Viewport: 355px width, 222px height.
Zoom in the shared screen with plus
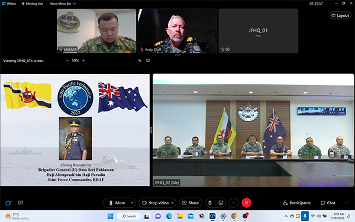click(83, 60)
